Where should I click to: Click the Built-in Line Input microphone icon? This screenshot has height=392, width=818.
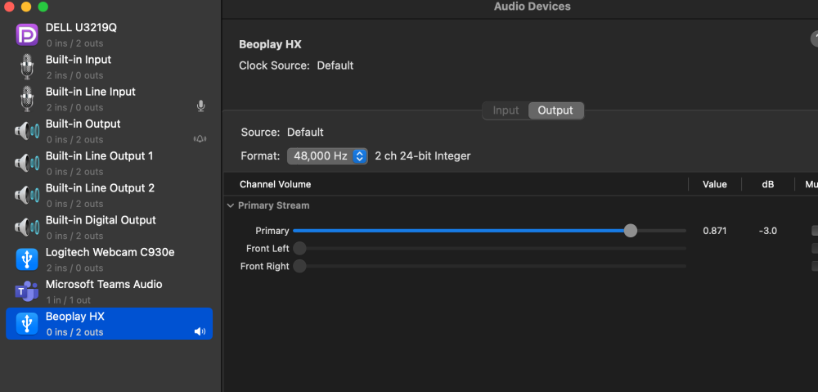(27, 99)
